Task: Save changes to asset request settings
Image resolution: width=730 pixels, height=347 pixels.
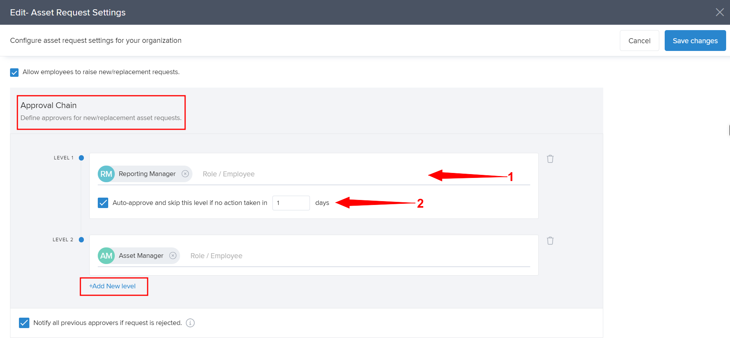Action: coord(695,41)
